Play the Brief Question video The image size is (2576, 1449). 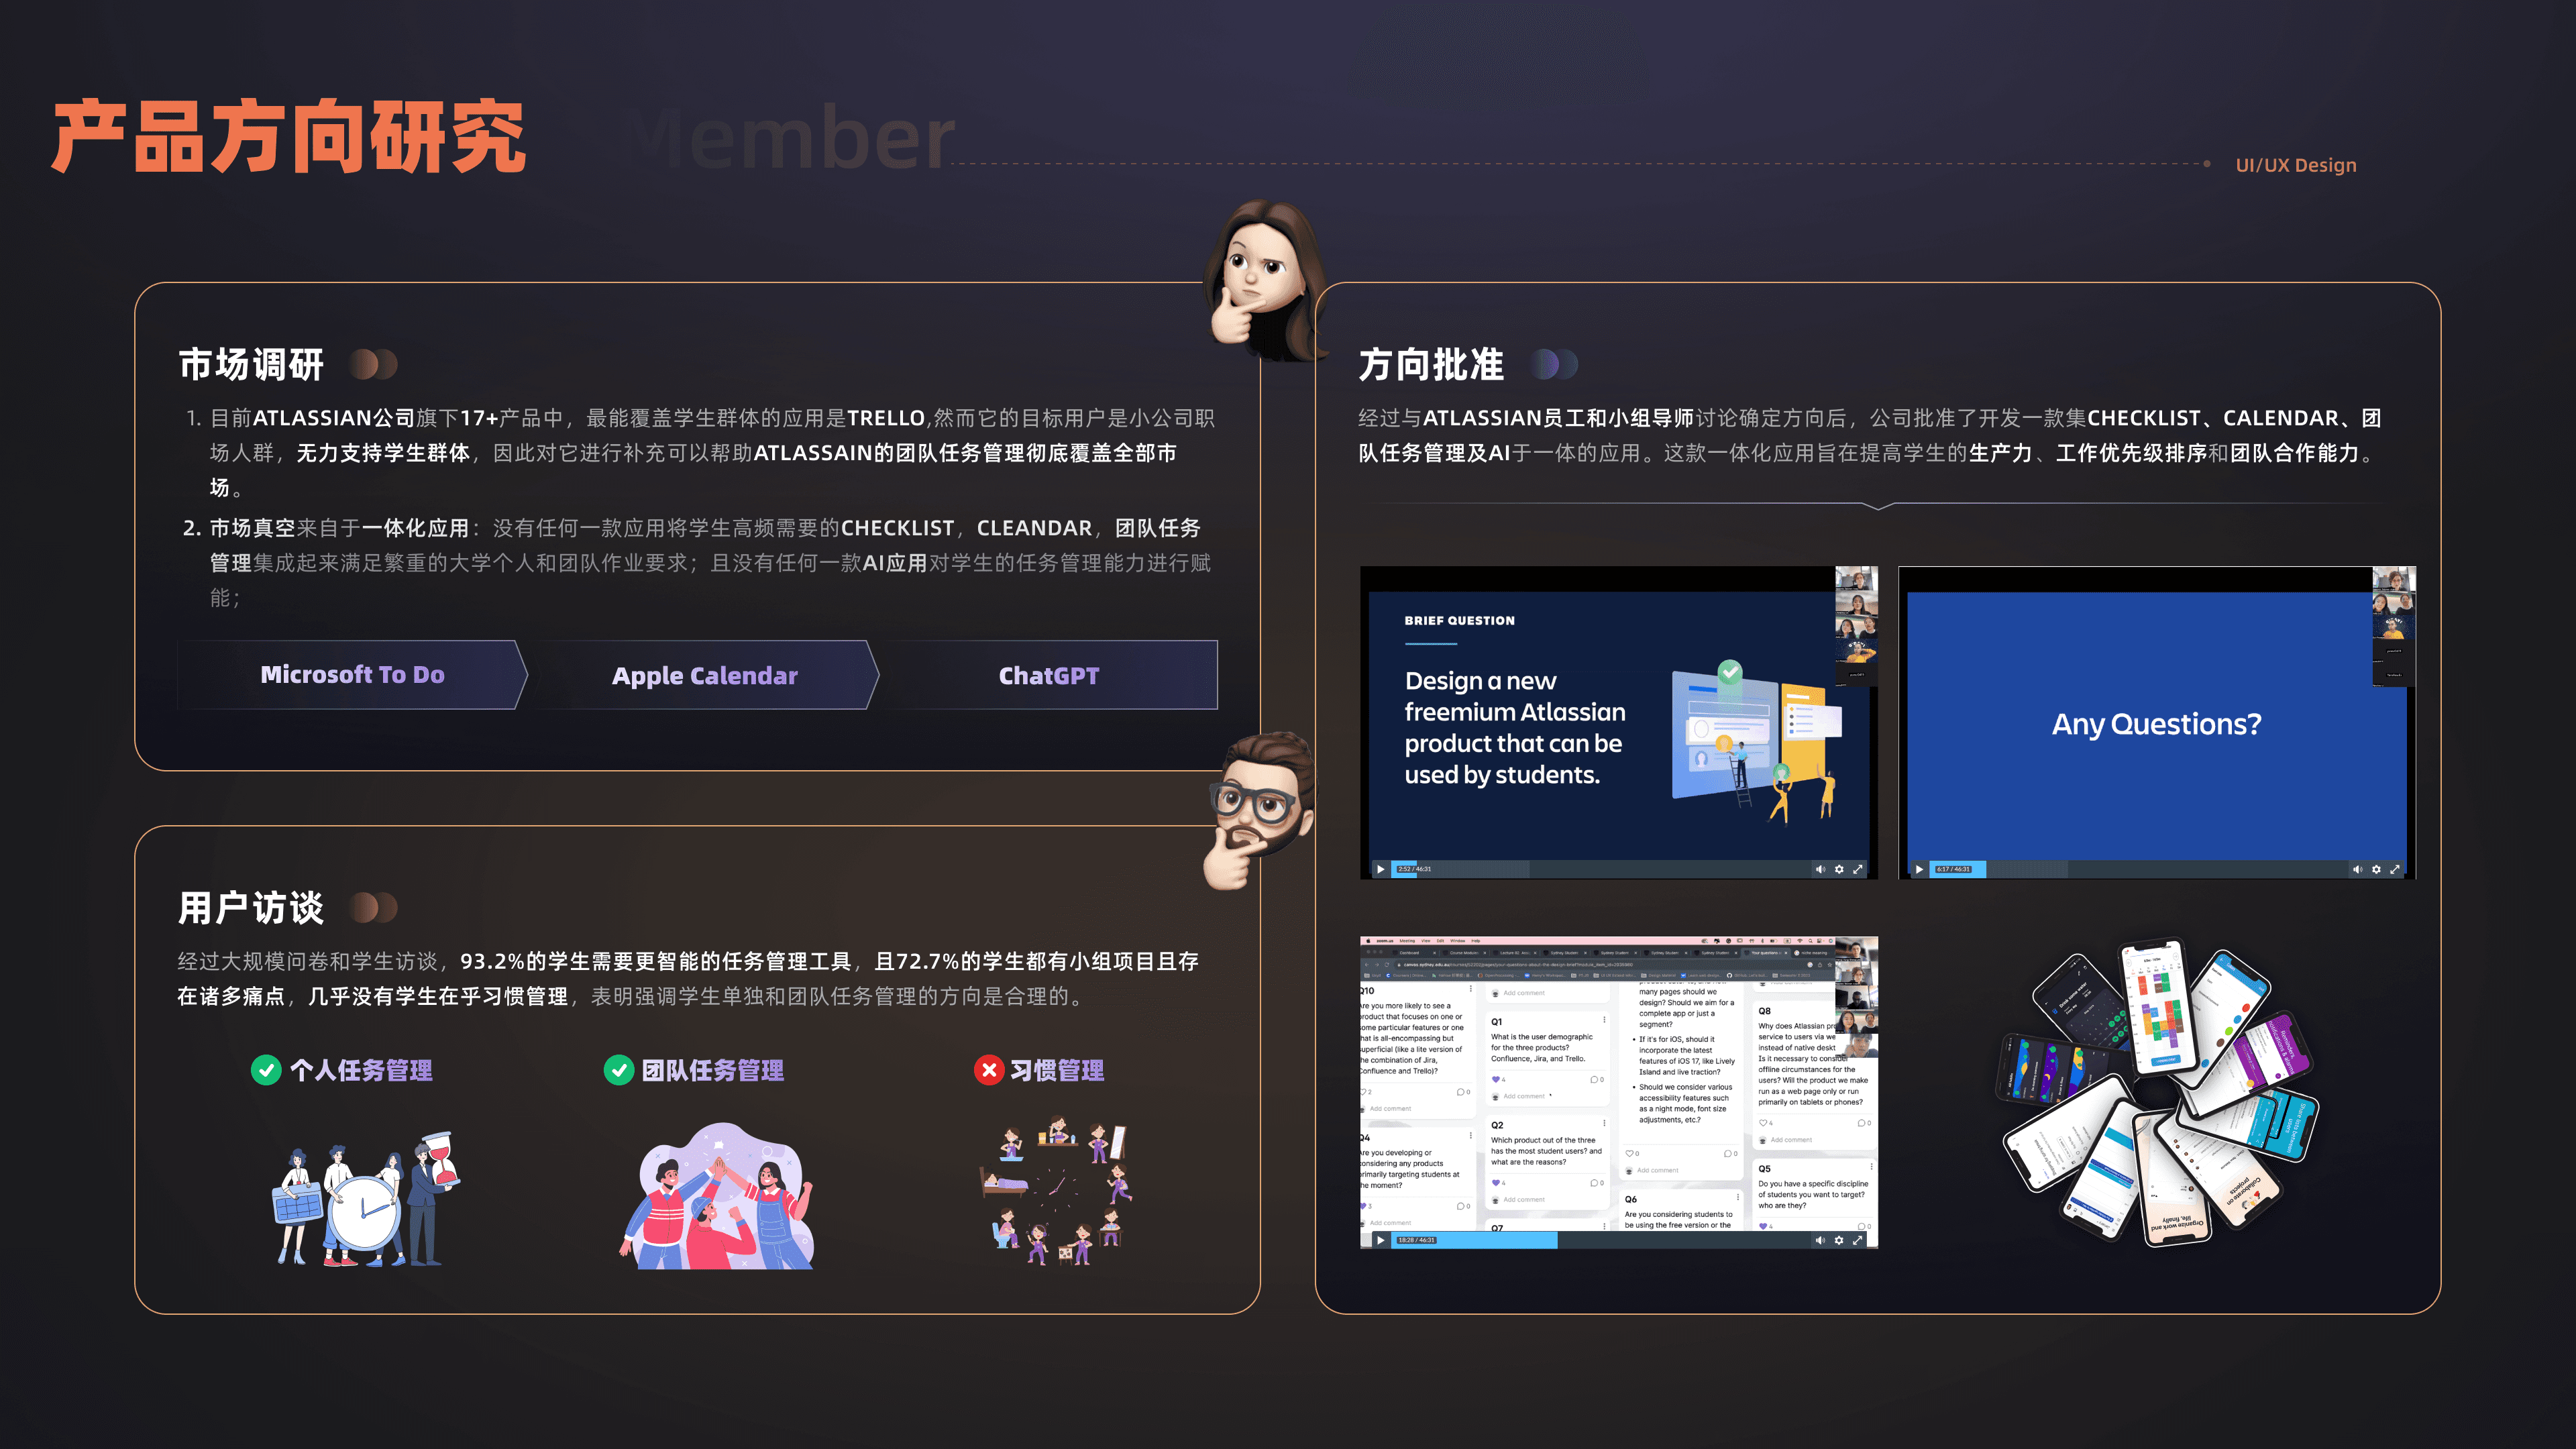coord(1380,869)
